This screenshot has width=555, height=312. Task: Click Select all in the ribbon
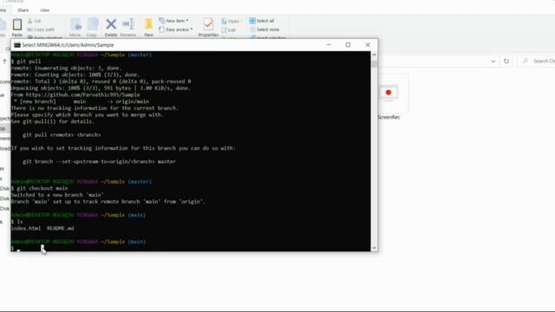click(x=262, y=21)
